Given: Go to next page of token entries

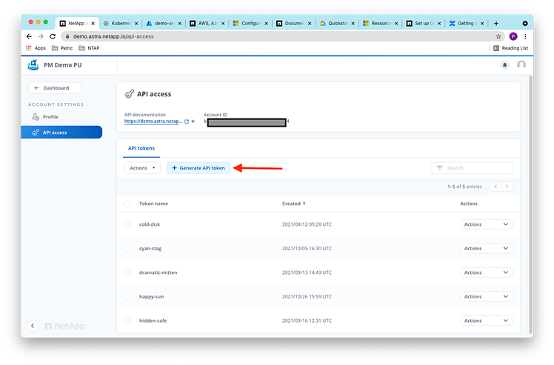Looking at the screenshot, I should 507,187.
